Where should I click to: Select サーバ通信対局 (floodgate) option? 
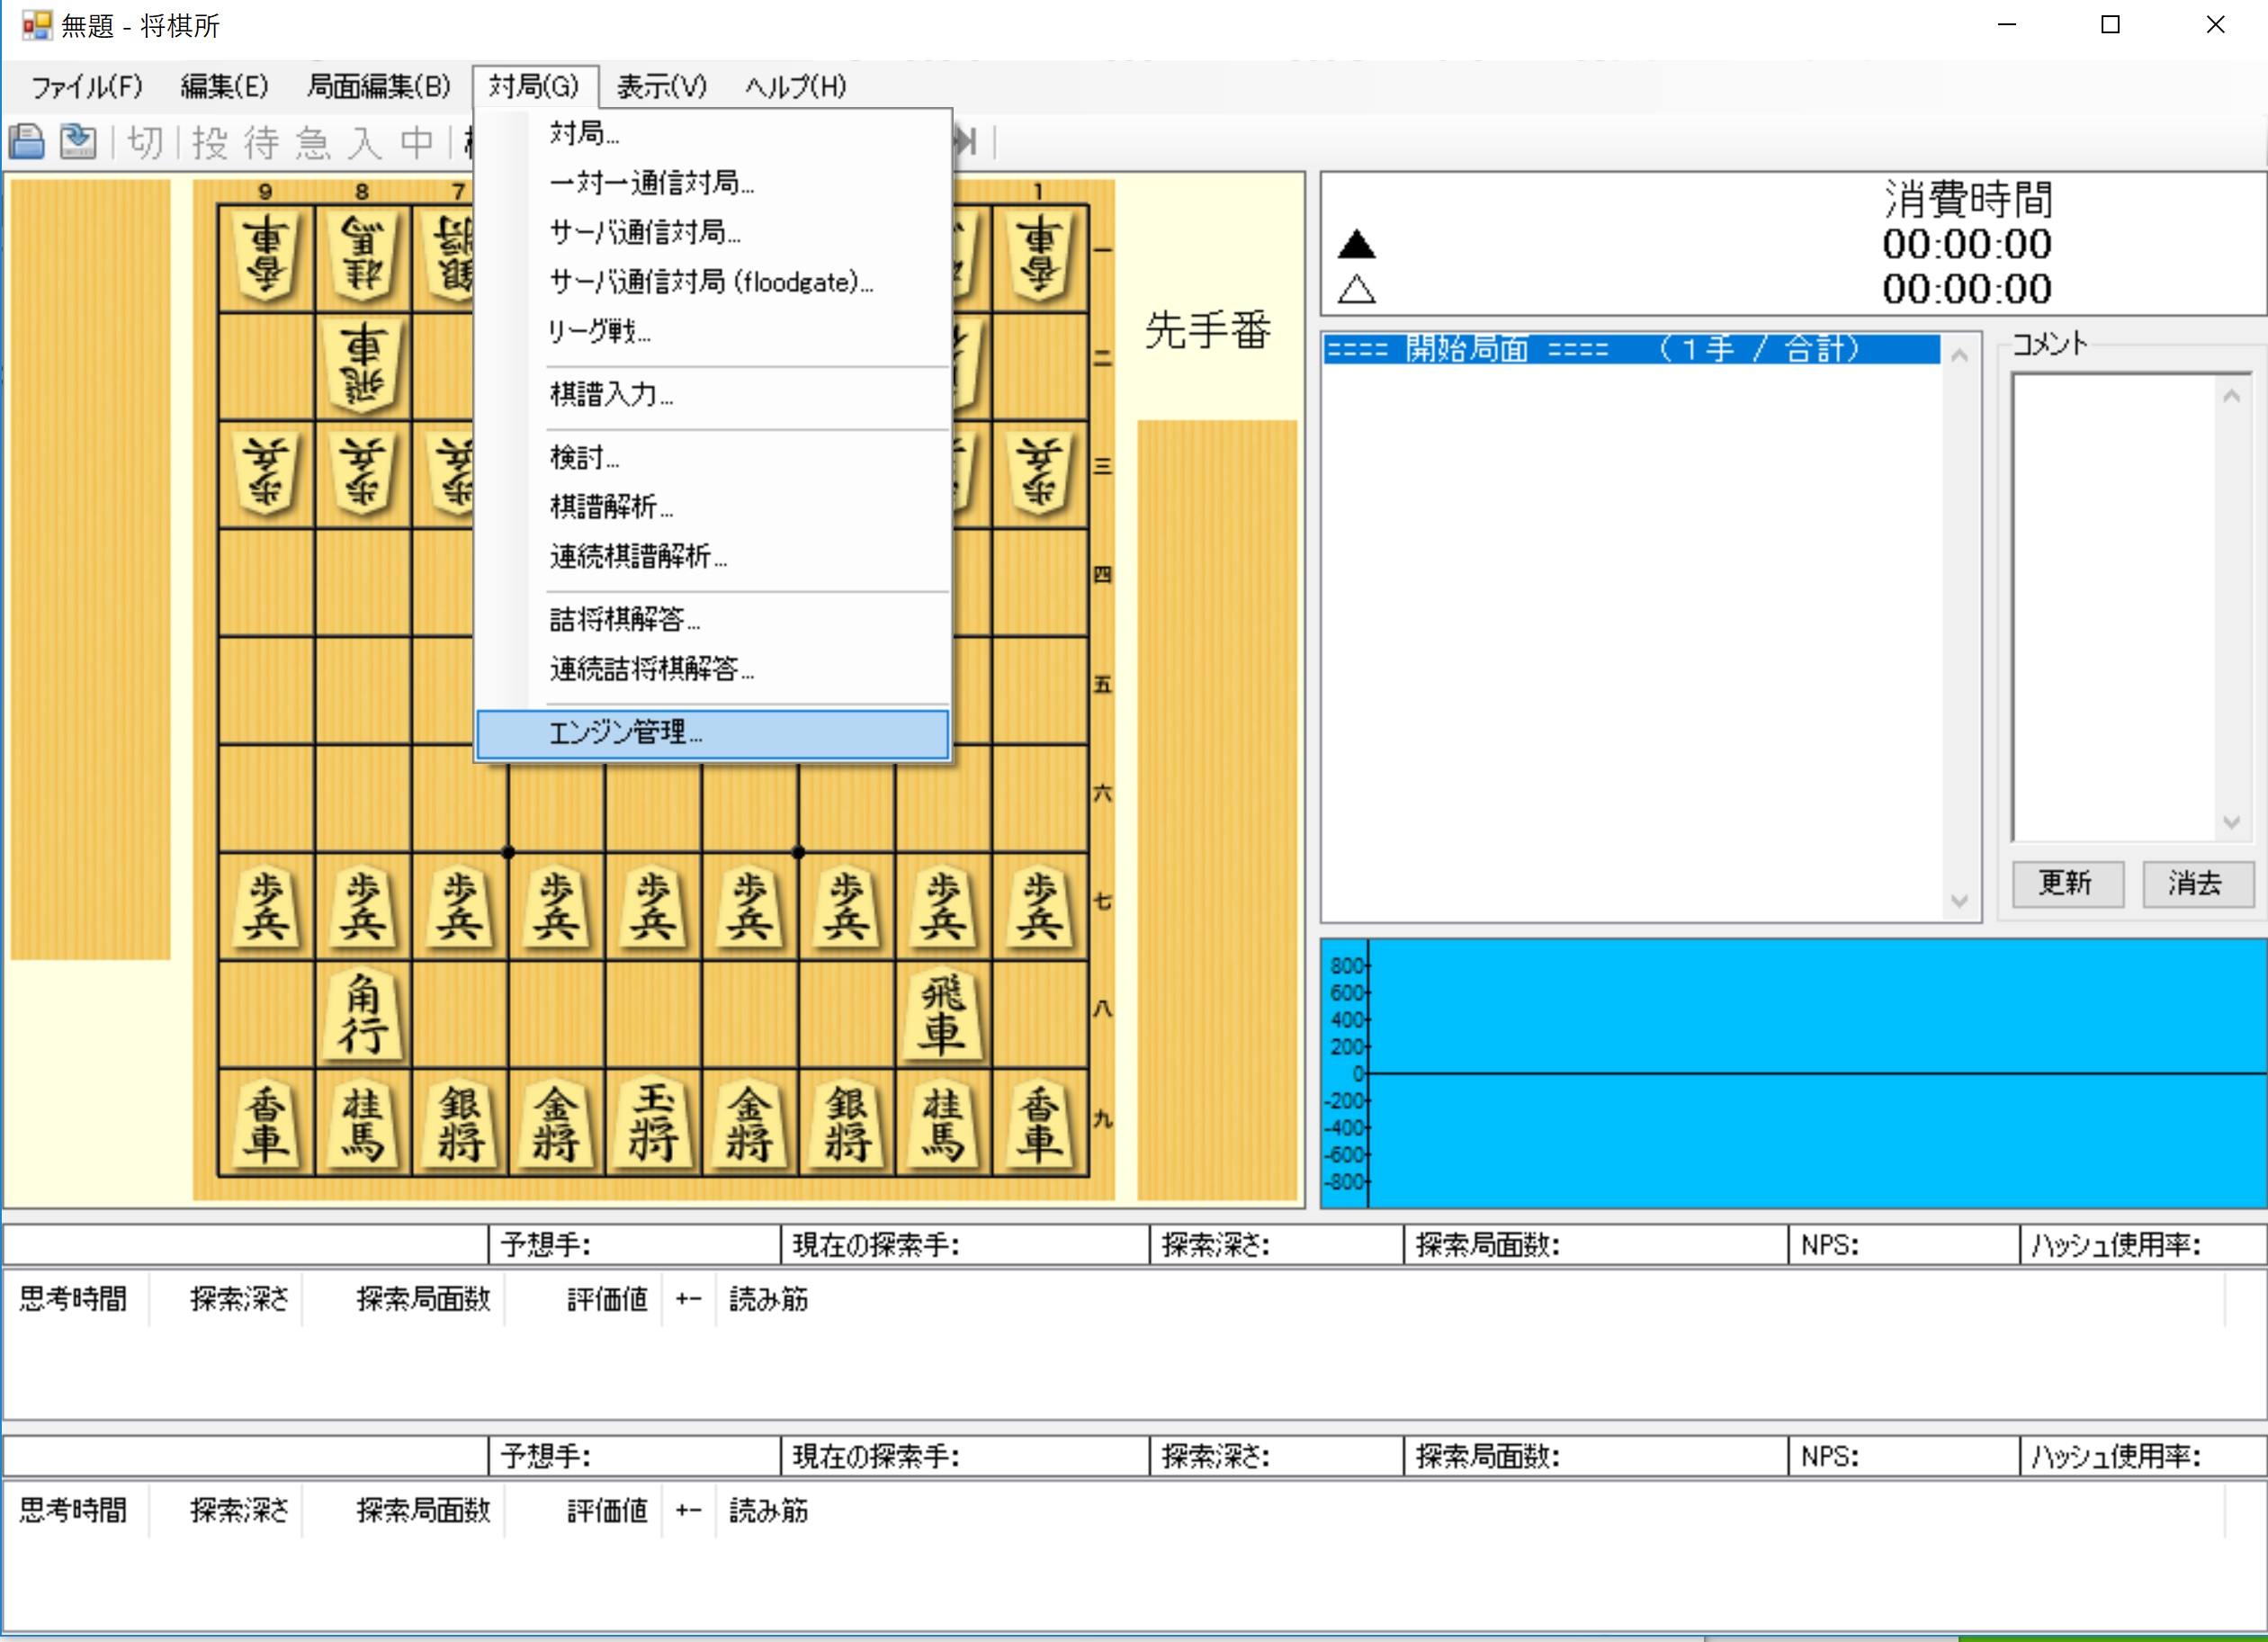click(710, 283)
